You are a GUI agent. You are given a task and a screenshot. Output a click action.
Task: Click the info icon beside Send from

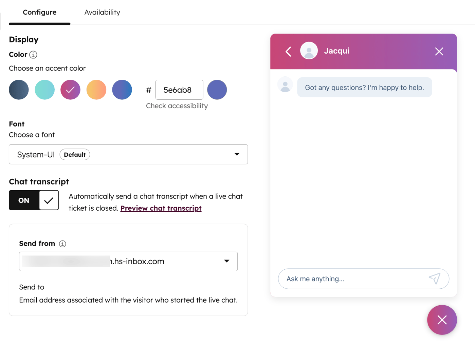pos(62,244)
